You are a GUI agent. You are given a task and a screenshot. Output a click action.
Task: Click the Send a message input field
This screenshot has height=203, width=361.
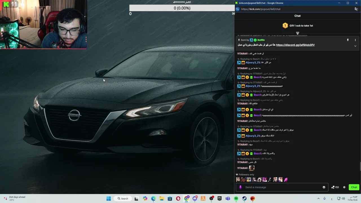(x=282, y=187)
